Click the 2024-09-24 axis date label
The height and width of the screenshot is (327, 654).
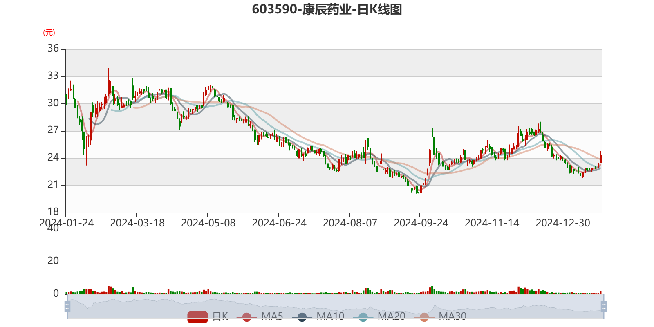[421, 223]
